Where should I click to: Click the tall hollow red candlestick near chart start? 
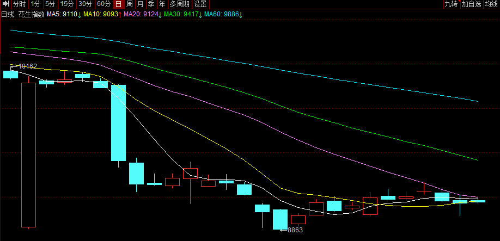click(x=28, y=155)
